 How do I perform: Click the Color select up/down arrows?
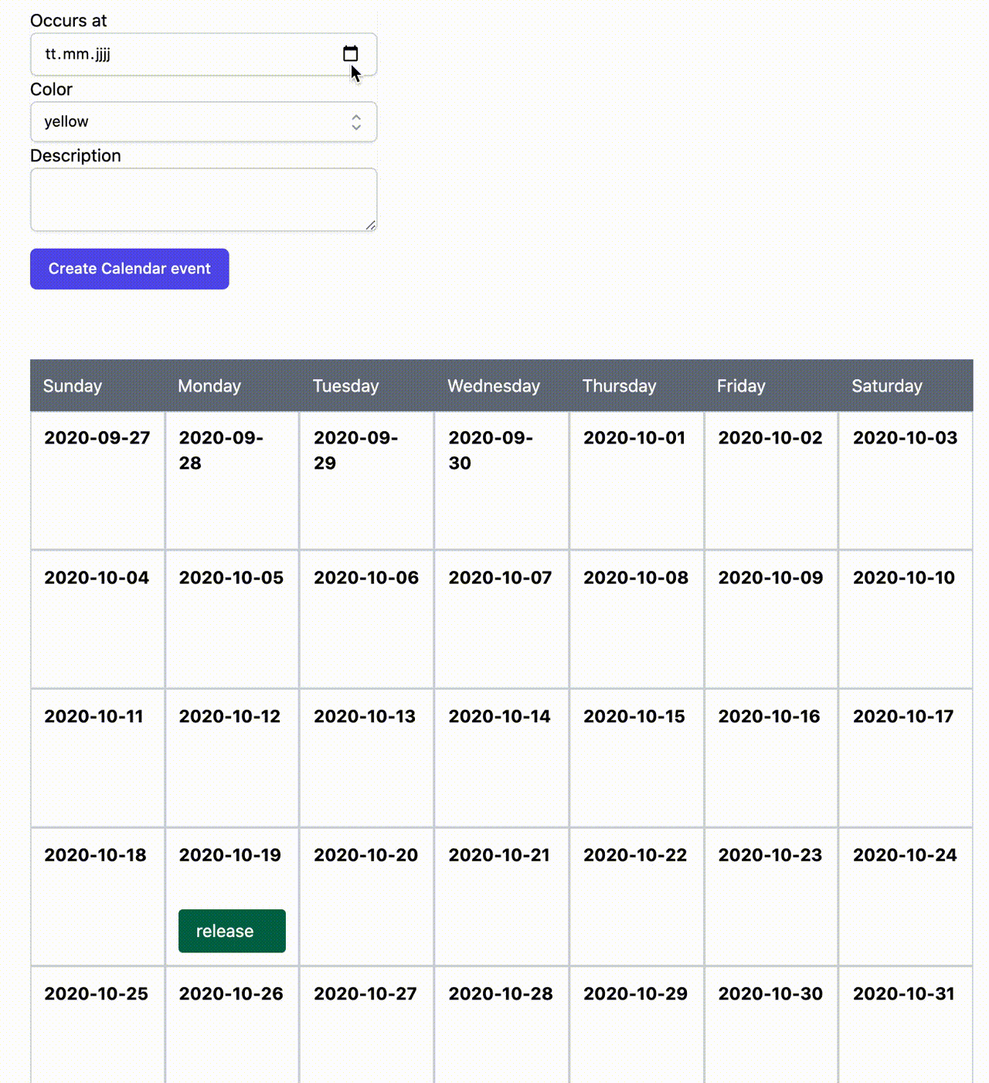[356, 122]
